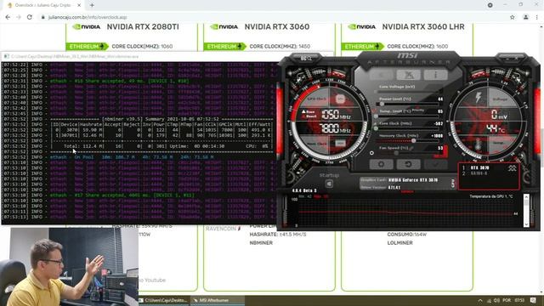Open the Afterburner Kombustor K button
Image resolution: width=544 pixels, height=306 pixels.
(x=408, y=75)
